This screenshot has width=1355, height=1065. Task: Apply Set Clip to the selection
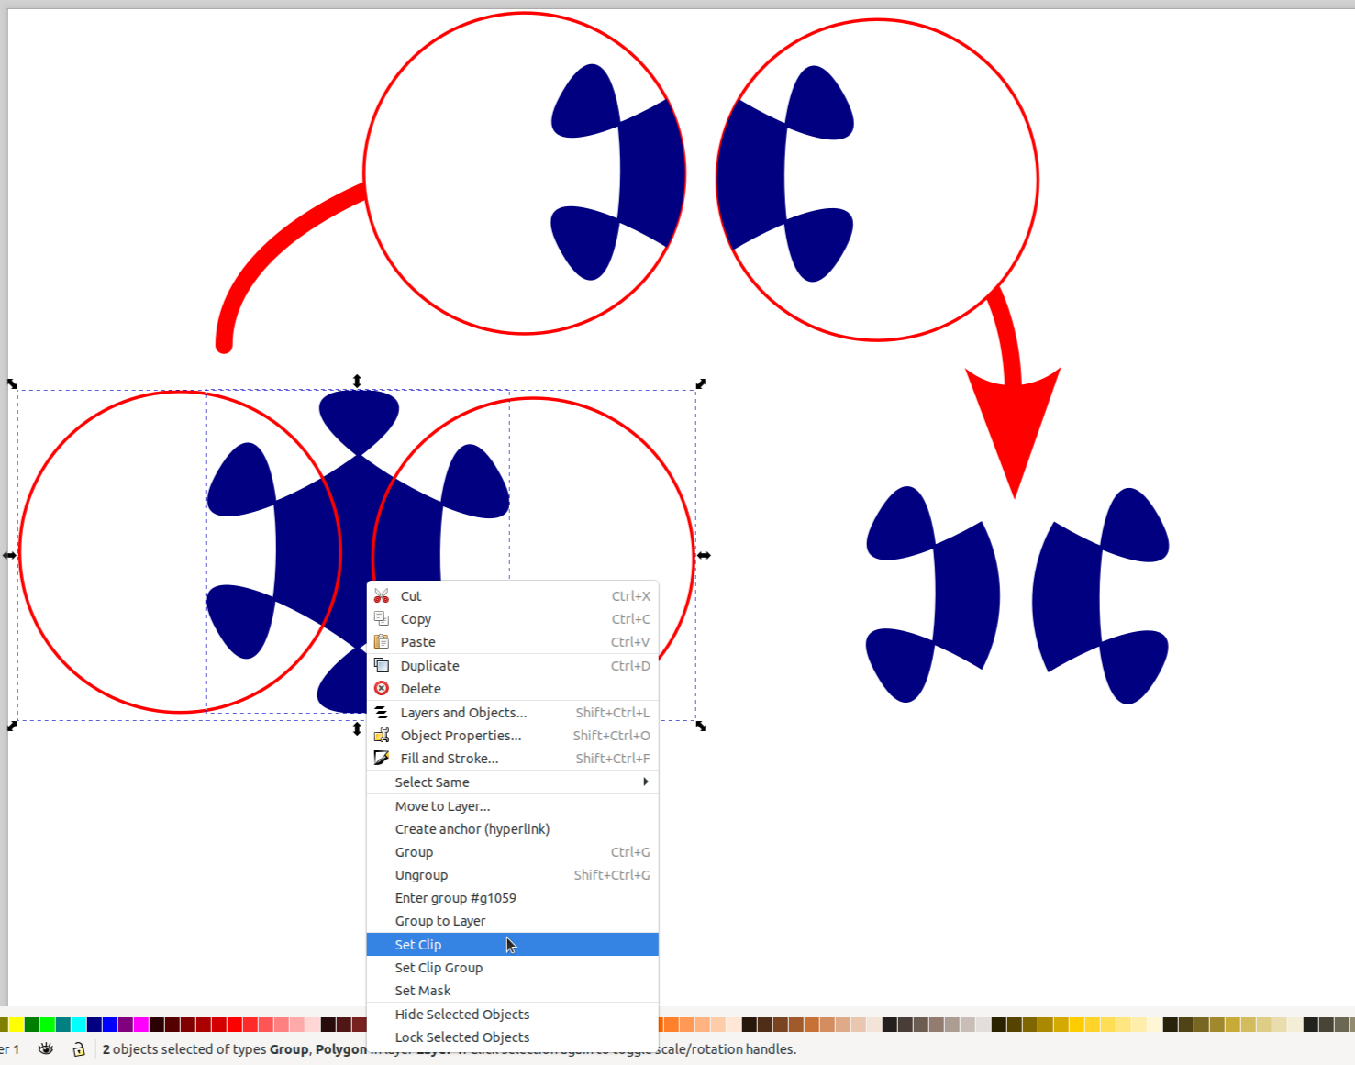click(512, 945)
